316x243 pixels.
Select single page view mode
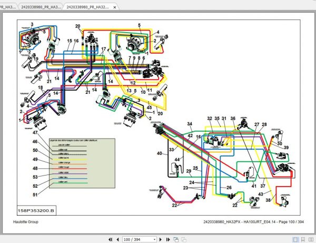295,239
